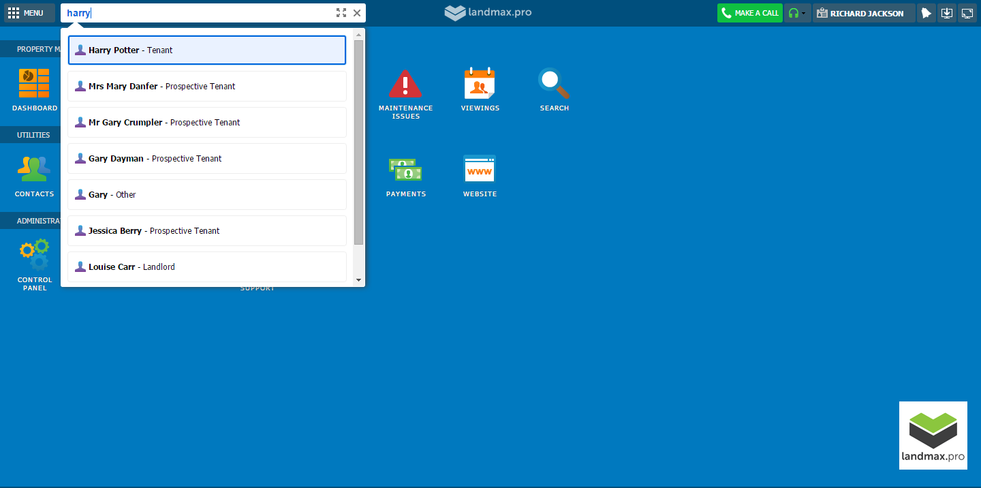The height and width of the screenshot is (488, 981).
Task: Click the search results scrollbar down arrow
Action: [x=359, y=279]
